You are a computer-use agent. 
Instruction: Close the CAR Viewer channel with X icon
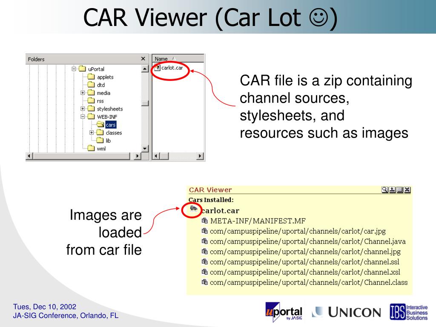pos(407,189)
